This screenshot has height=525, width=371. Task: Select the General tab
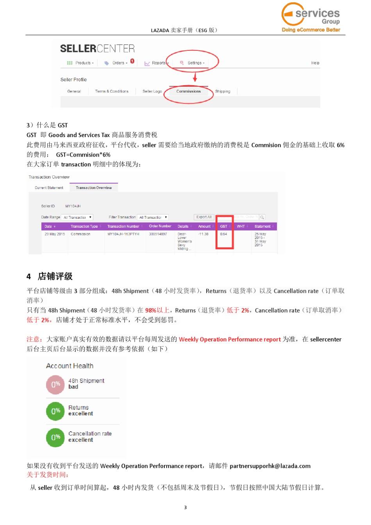pos(74,91)
